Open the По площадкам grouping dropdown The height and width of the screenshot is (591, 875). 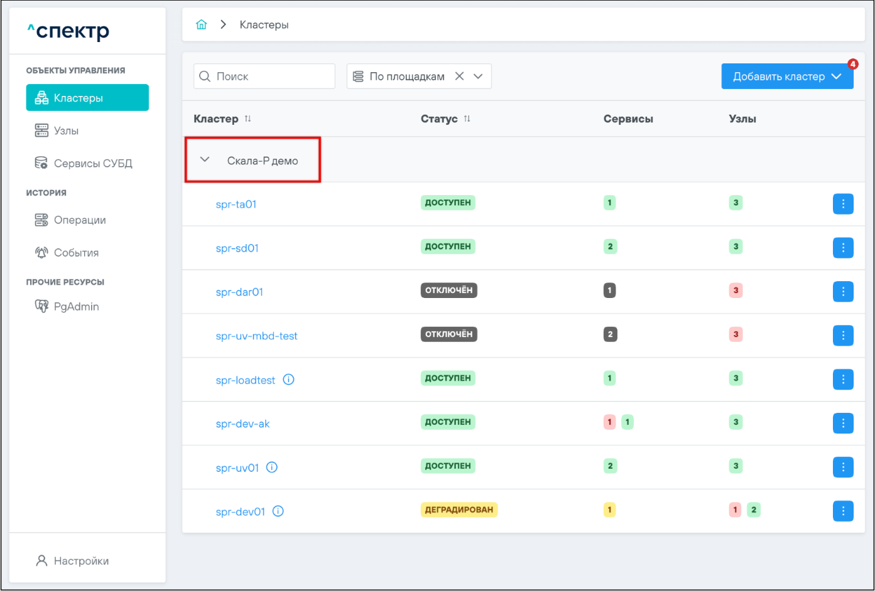[x=478, y=76]
